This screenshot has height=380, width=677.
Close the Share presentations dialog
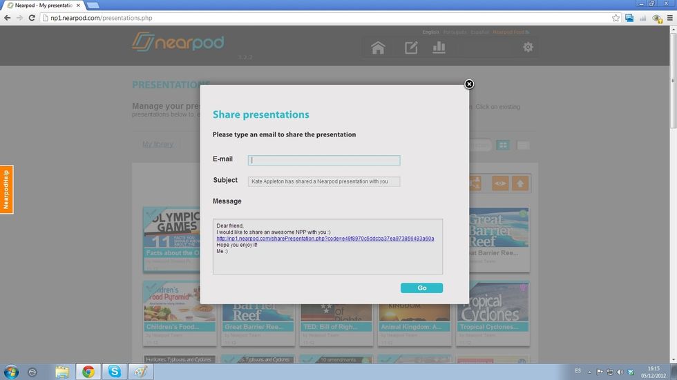click(x=469, y=84)
